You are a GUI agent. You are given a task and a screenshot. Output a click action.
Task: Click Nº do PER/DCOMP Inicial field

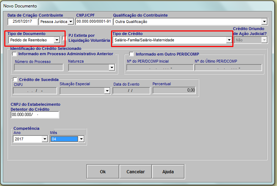pos(160,68)
